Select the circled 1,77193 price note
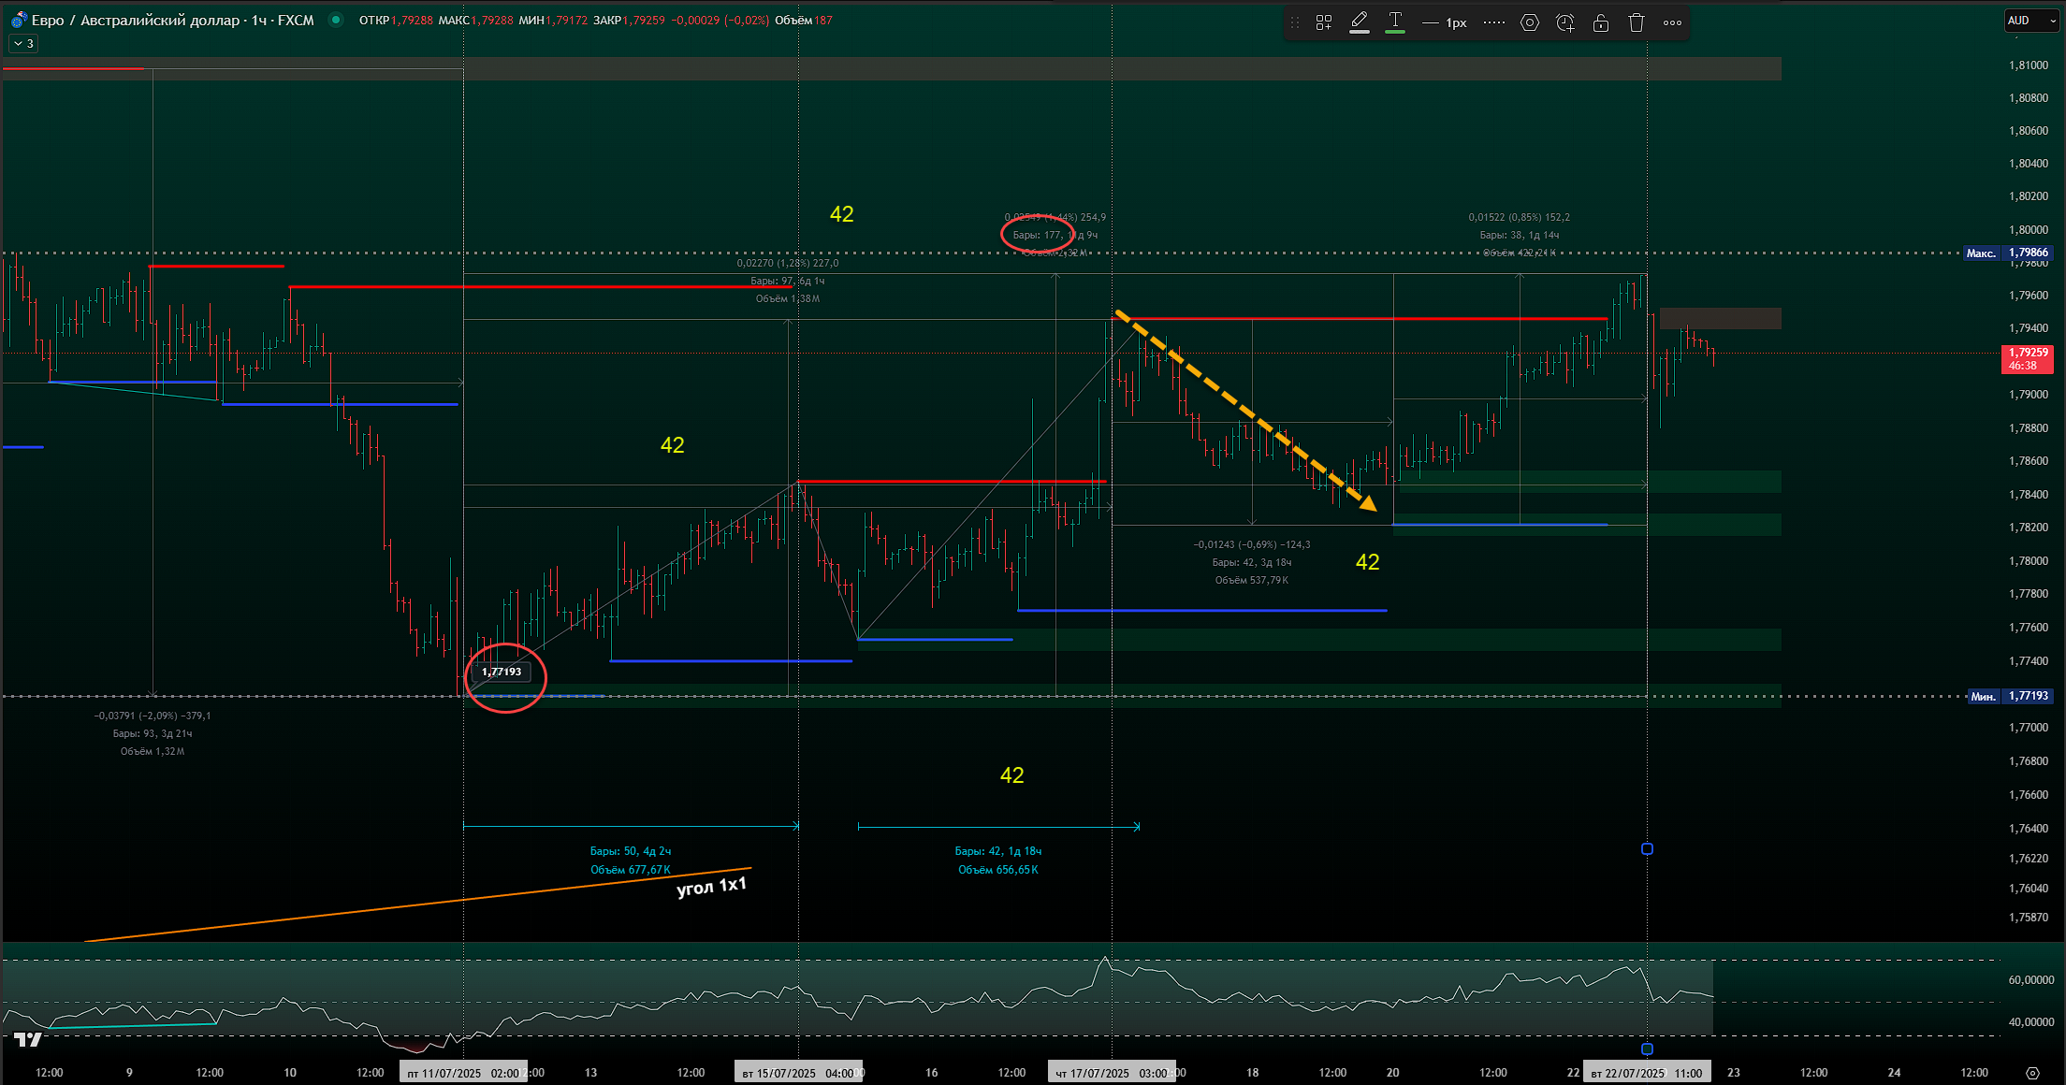The image size is (2066, 1085). pyautogui.click(x=502, y=672)
